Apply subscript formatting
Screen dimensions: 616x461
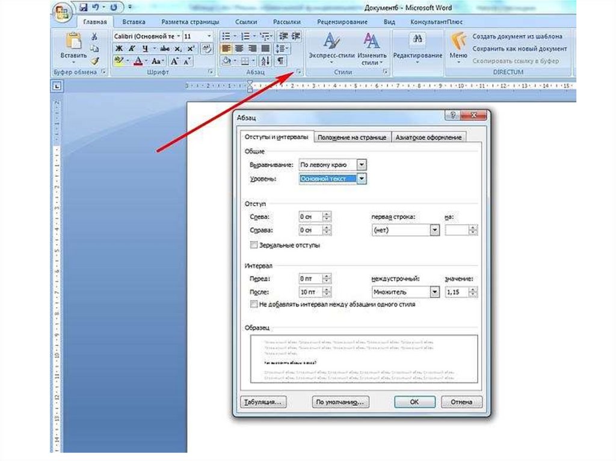(x=178, y=48)
